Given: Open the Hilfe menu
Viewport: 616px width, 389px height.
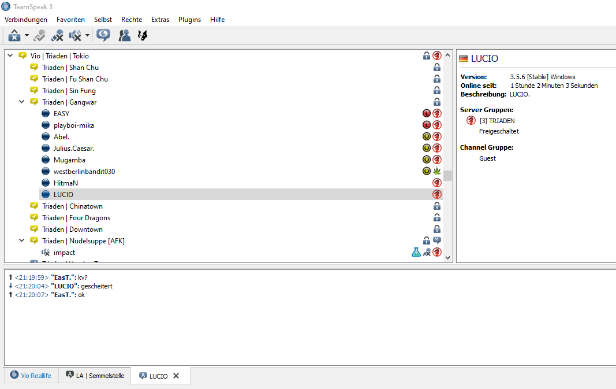Looking at the screenshot, I should [x=217, y=20].
